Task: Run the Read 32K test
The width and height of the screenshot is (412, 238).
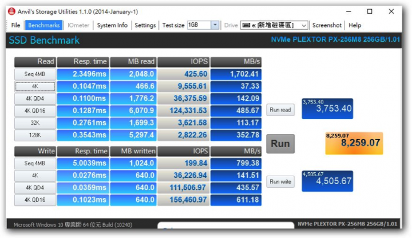Action: point(35,122)
